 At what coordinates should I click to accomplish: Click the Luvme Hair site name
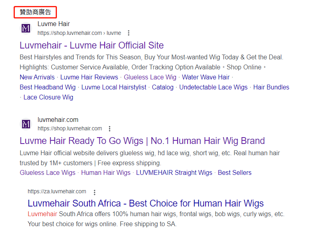[54, 24]
